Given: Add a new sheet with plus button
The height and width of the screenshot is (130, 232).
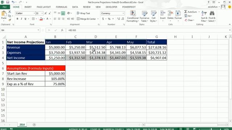Looking at the screenshot, I should point(34,125).
